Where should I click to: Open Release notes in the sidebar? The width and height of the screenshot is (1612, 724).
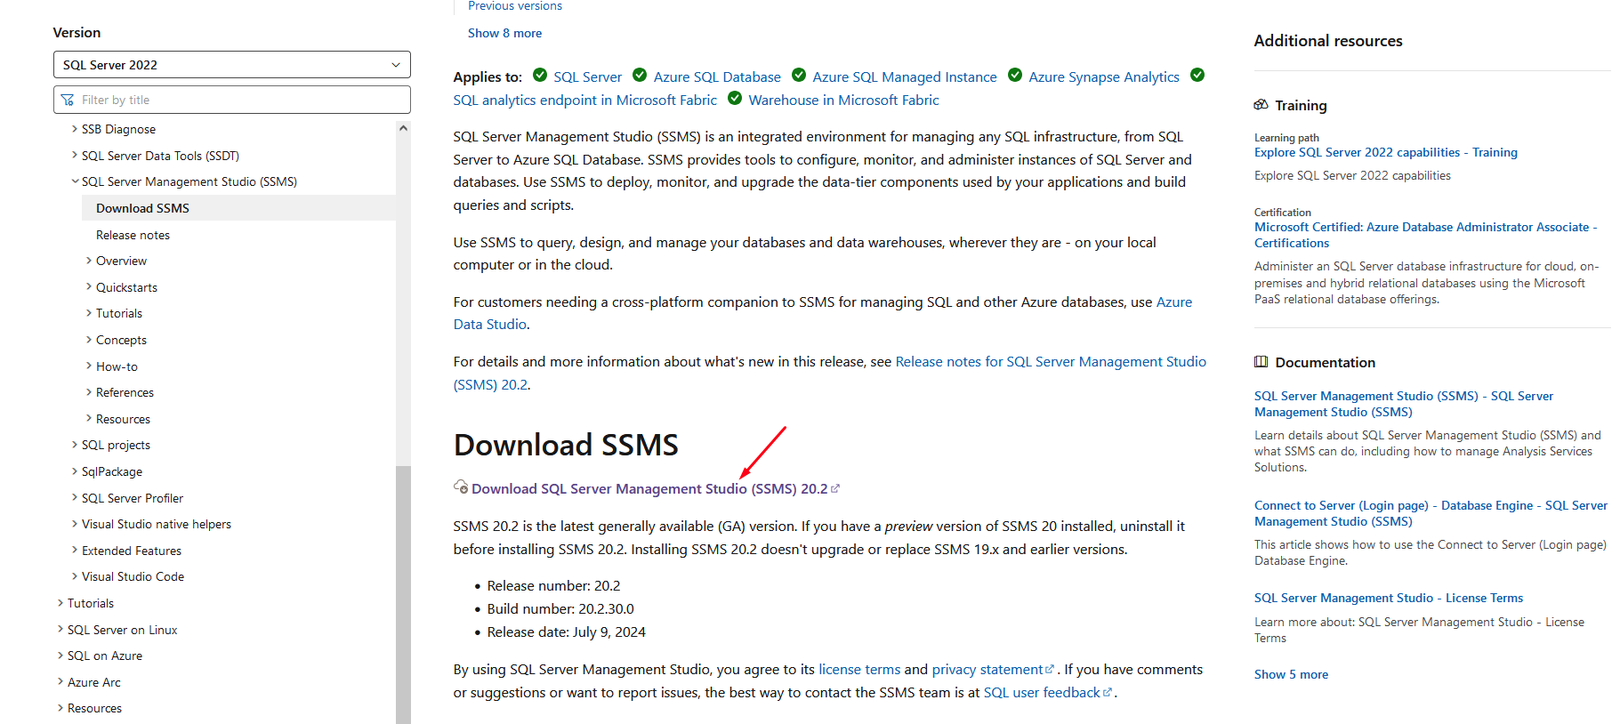click(133, 235)
